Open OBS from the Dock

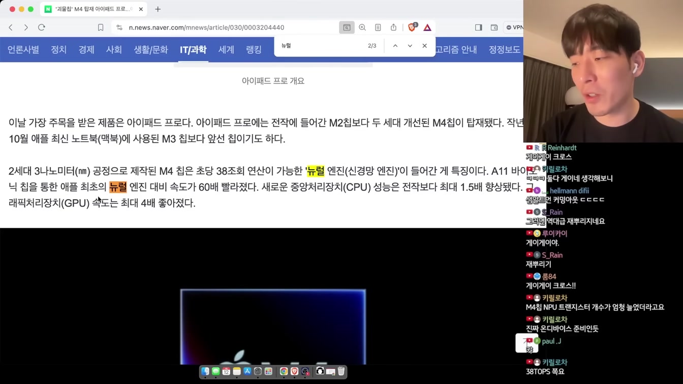305,371
